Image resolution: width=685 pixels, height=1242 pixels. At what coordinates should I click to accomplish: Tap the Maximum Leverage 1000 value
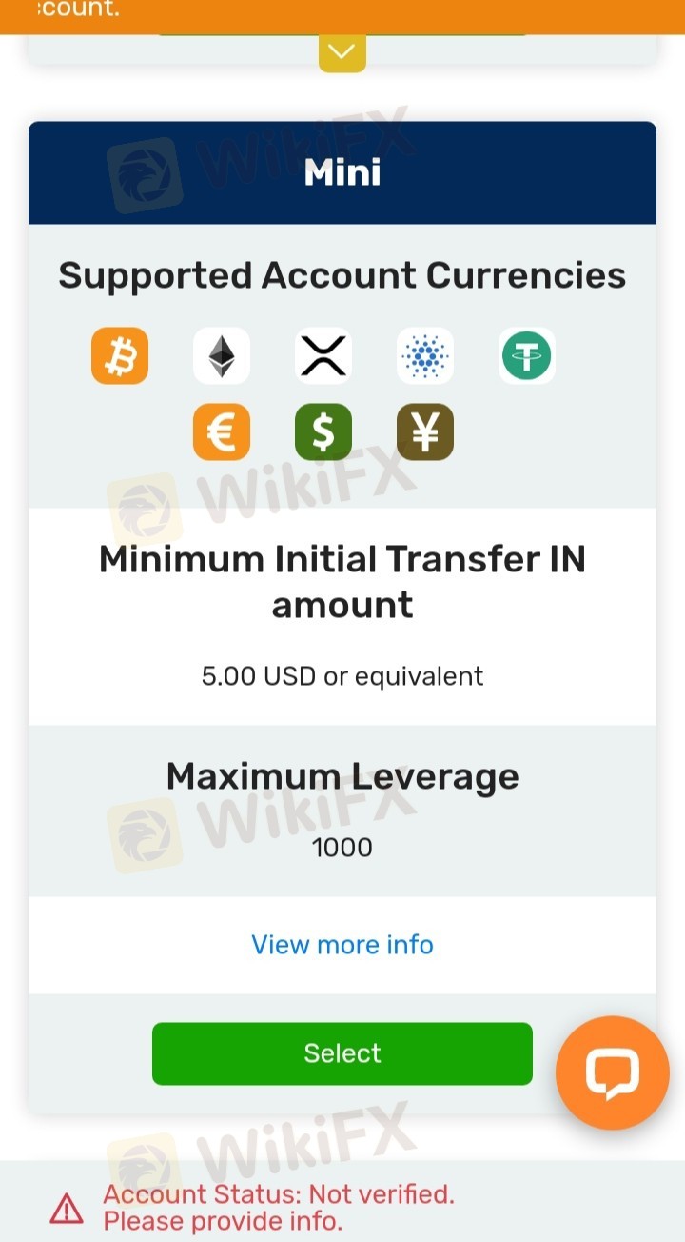pyautogui.click(x=342, y=847)
